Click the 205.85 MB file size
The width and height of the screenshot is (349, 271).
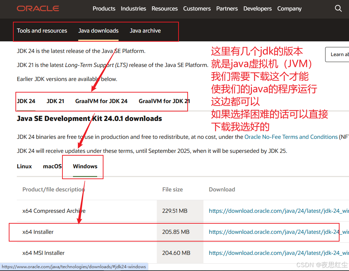pyautogui.click(x=176, y=232)
